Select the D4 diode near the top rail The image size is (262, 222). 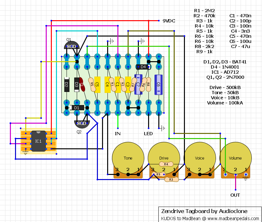coord(143,67)
